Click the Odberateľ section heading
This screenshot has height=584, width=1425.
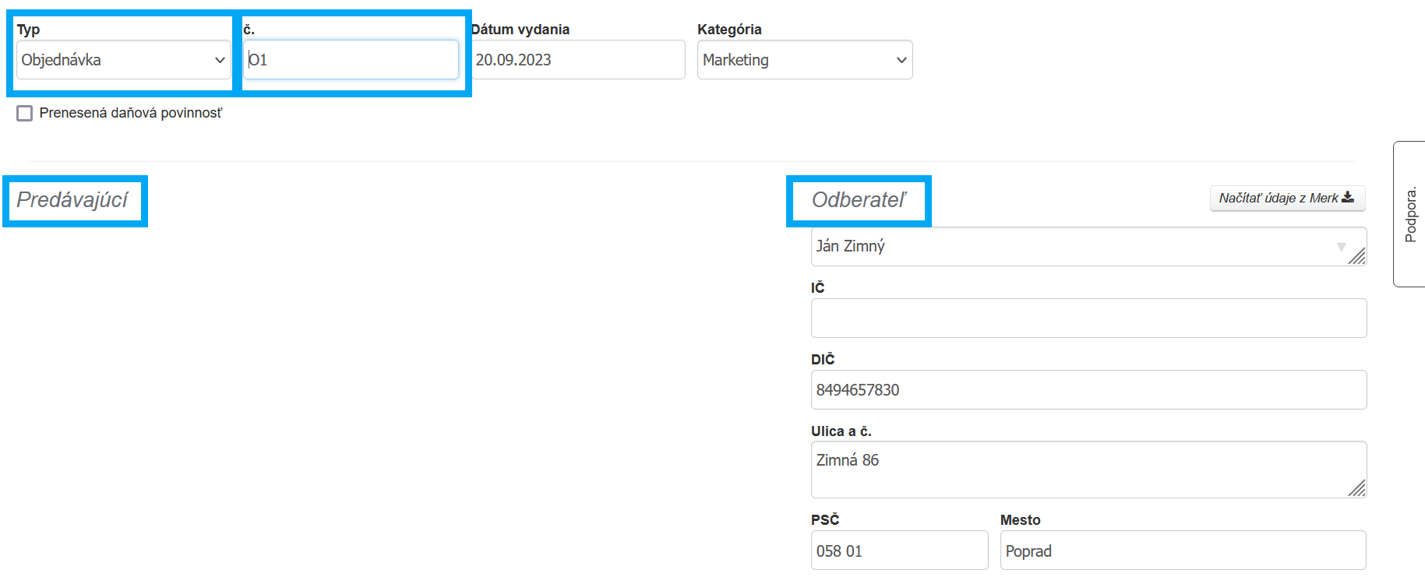point(859,200)
